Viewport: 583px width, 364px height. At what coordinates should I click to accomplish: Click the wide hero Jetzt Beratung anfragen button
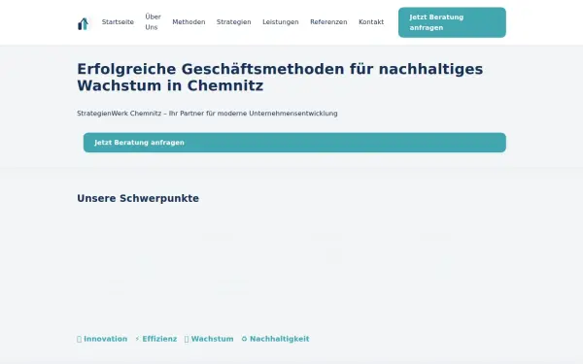click(294, 143)
